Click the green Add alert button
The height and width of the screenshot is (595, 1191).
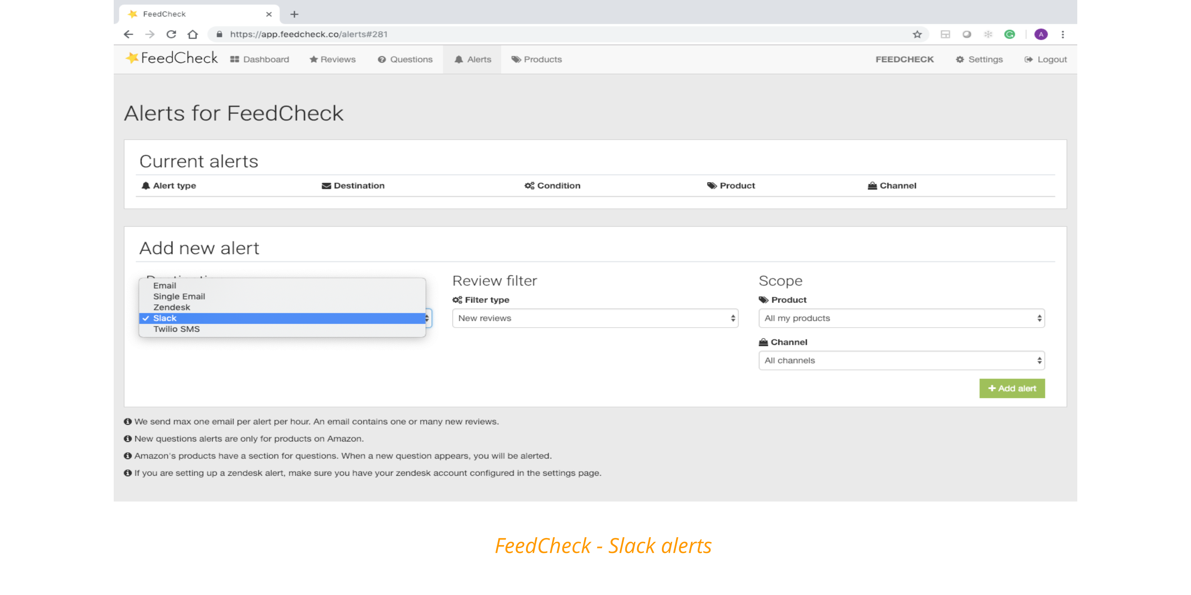(x=1012, y=389)
